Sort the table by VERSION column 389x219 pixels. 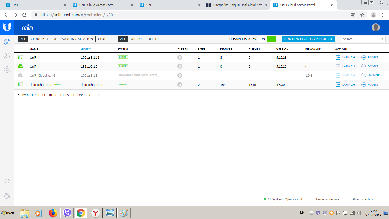tap(282, 49)
